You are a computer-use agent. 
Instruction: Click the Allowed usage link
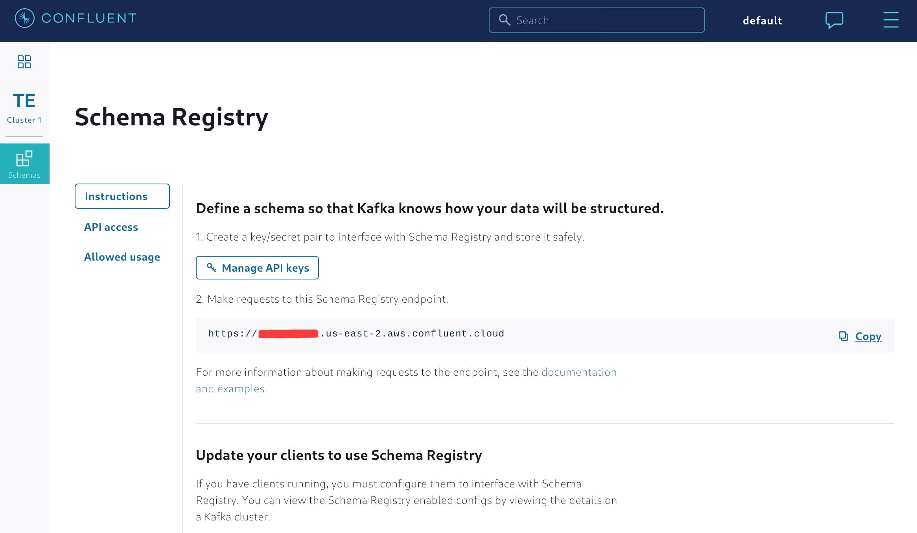coord(123,257)
